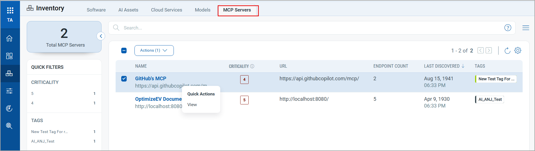Switch to the Models tab
Image resolution: width=535 pixels, height=151 pixels.
(x=203, y=10)
